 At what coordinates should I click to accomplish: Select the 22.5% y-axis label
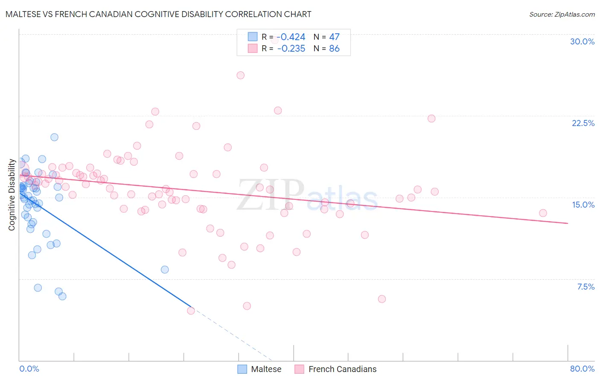[583, 123]
